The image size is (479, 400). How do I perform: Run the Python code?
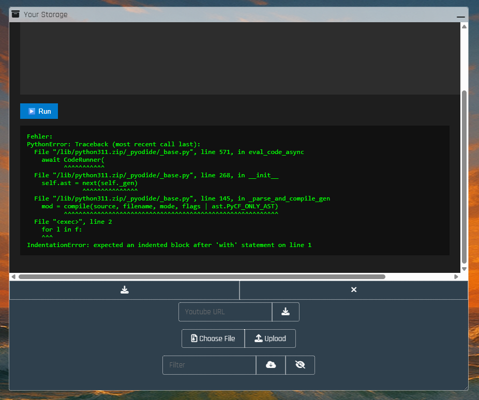[x=39, y=111]
